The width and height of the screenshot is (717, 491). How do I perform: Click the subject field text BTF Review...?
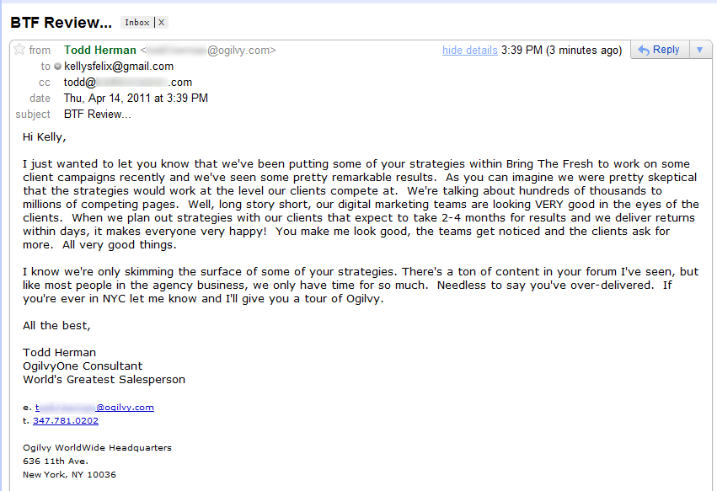pos(97,115)
